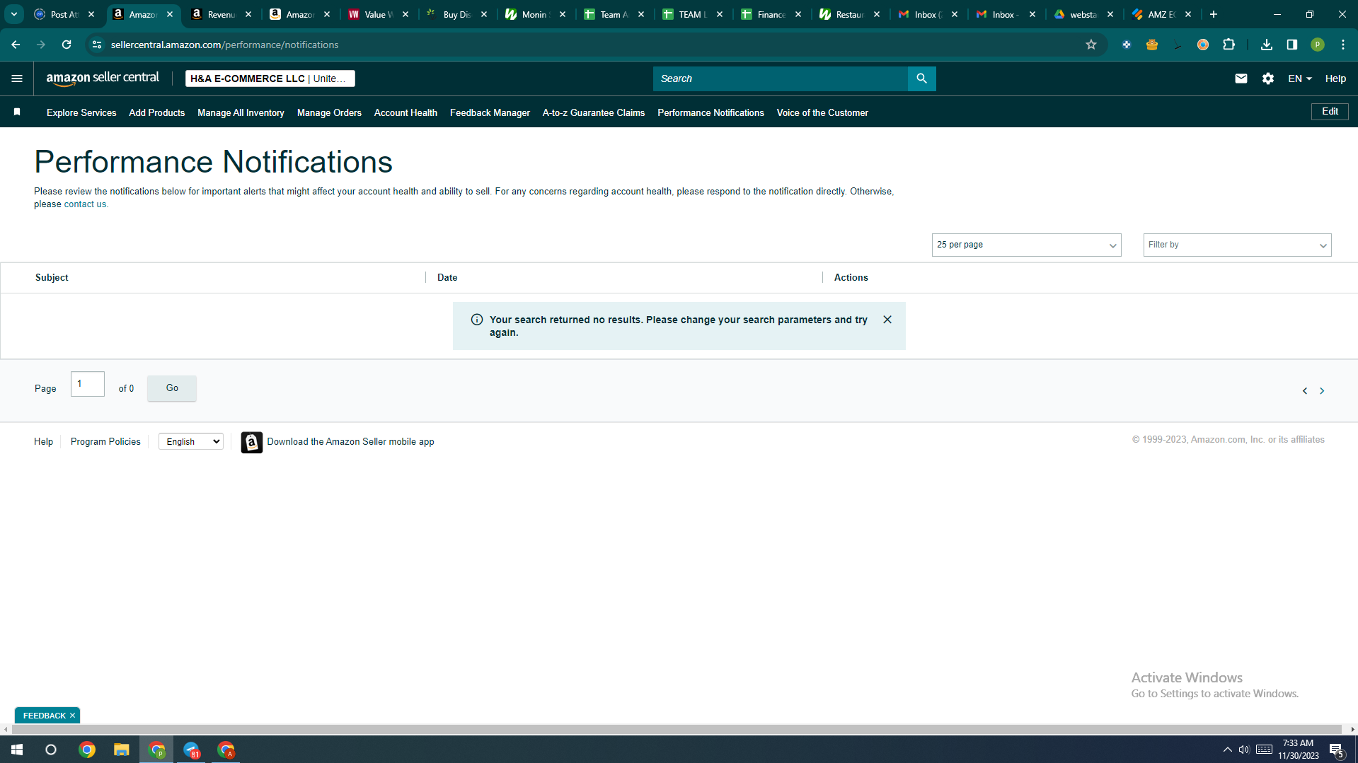Click the Actions column header
The width and height of the screenshot is (1358, 763).
coord(851,278)
